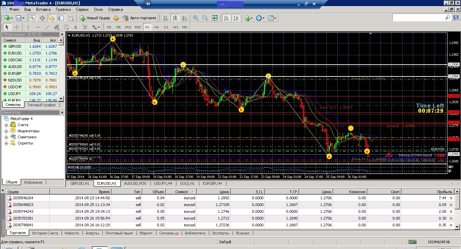Image resolution: width=461 pixels, height=249 pixels.
Task: Click the zoom in magnifier icon
Action: tap(196, 18)
